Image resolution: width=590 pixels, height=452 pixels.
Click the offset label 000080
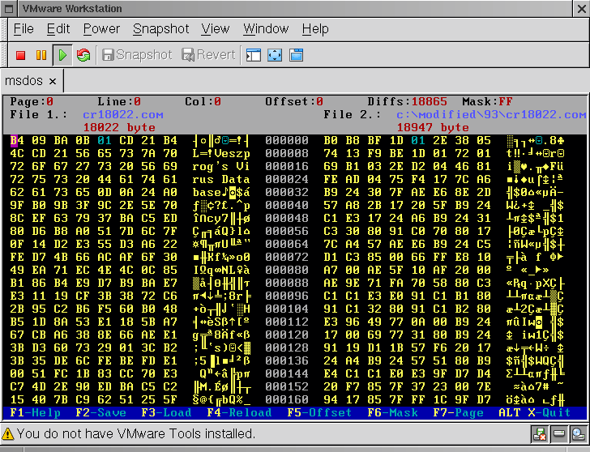pyautogui.click(x=287, y=270)
